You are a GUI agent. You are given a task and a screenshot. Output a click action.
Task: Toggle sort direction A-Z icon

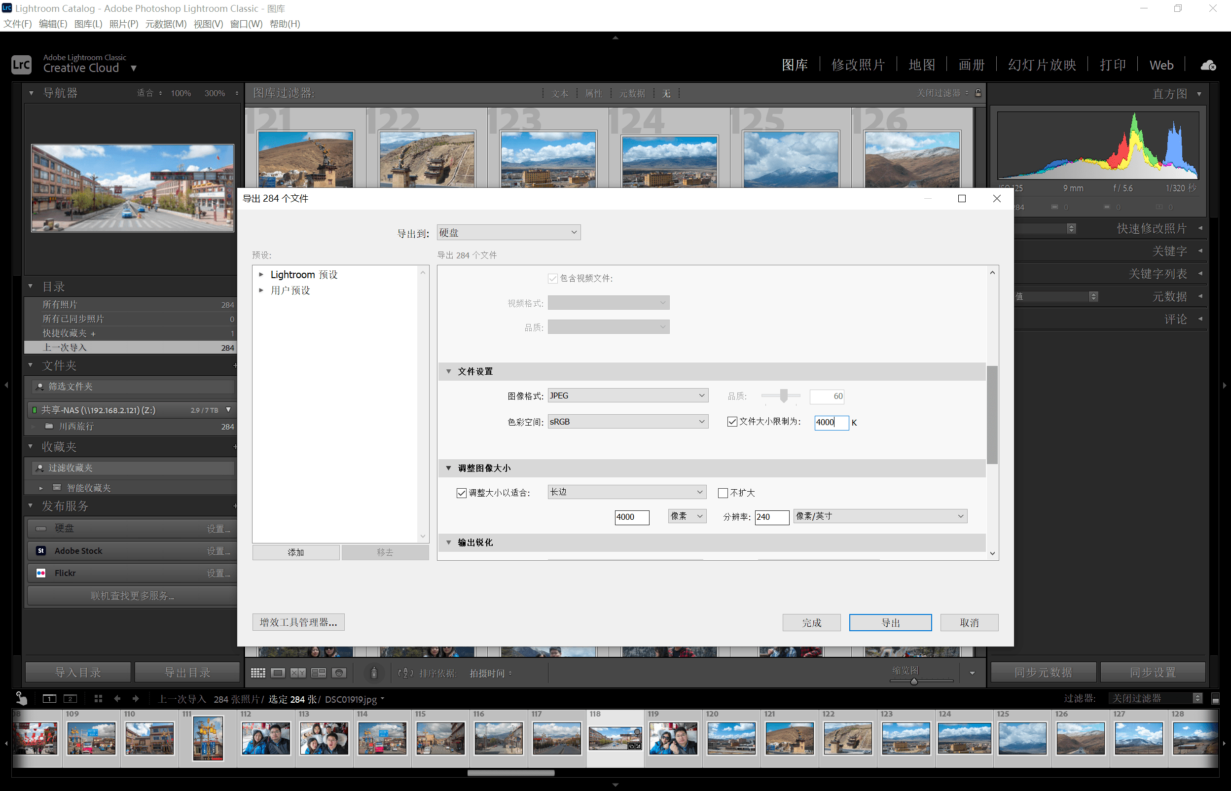[405, 673]
